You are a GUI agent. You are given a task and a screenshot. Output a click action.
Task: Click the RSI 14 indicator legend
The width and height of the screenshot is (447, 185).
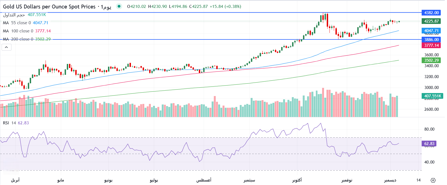coord(16,123)
